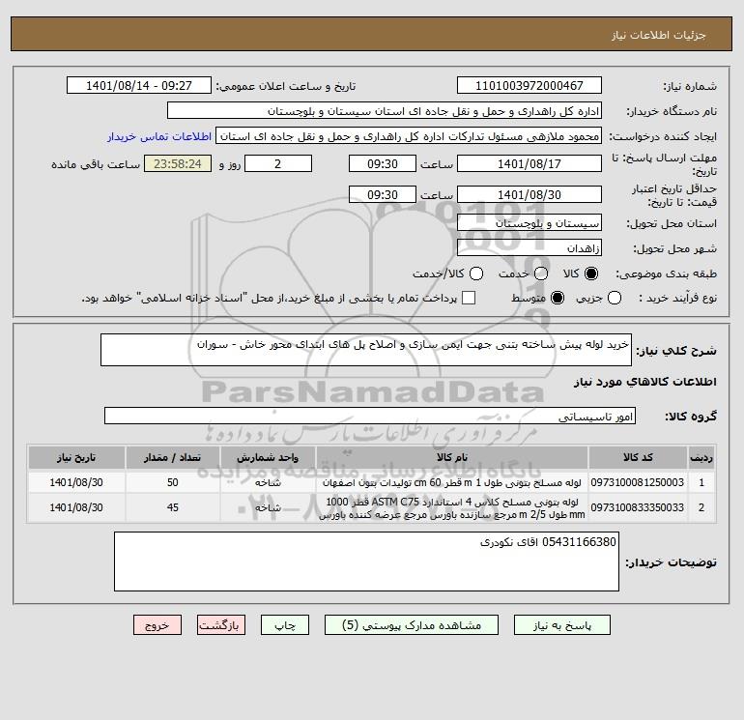
Task: Click quantity cell showing 50
Action: pyautogui.click(x=172, y=482)
